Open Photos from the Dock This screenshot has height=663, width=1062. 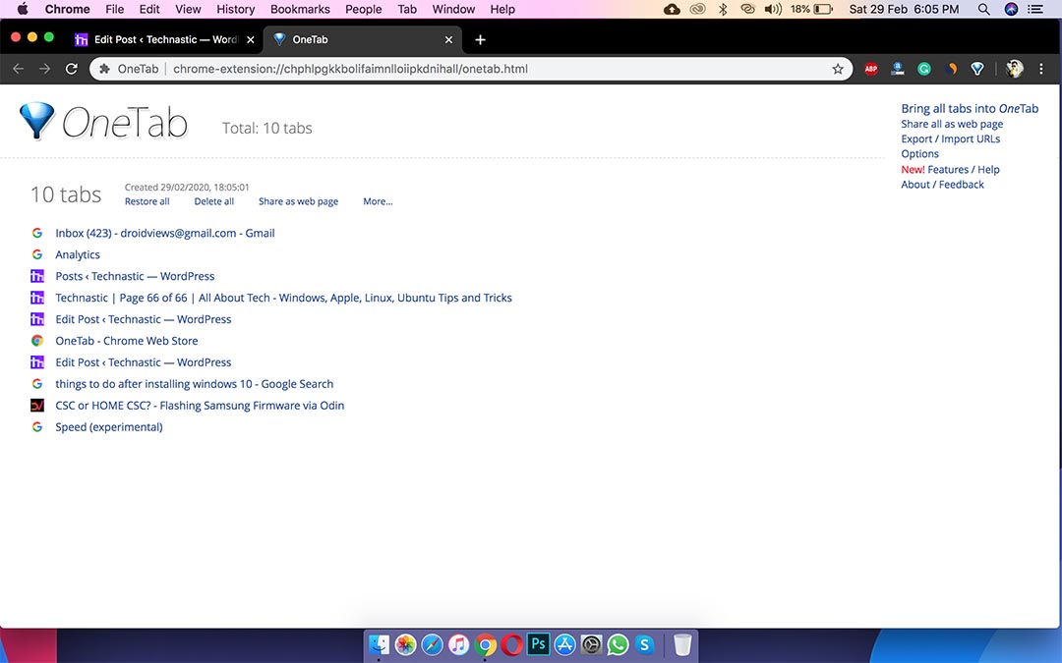click(x=406, y=644)
